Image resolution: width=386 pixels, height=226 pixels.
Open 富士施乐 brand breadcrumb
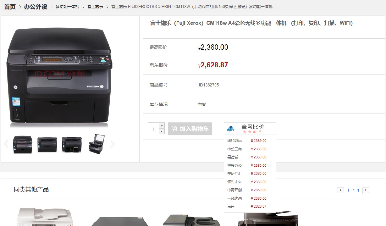tap(95, 7)
